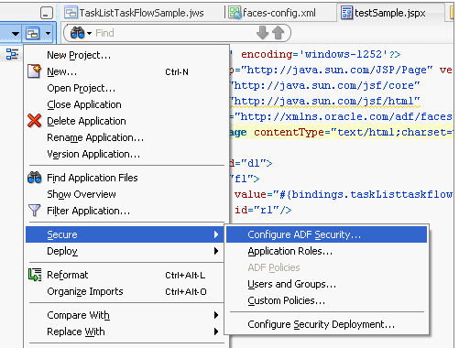
Task: Choose Filter Application menu item
Action: tap(126, 211)
